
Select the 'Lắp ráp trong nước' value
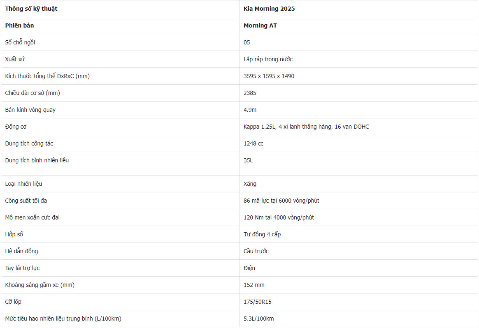click(x=268, y=59)
